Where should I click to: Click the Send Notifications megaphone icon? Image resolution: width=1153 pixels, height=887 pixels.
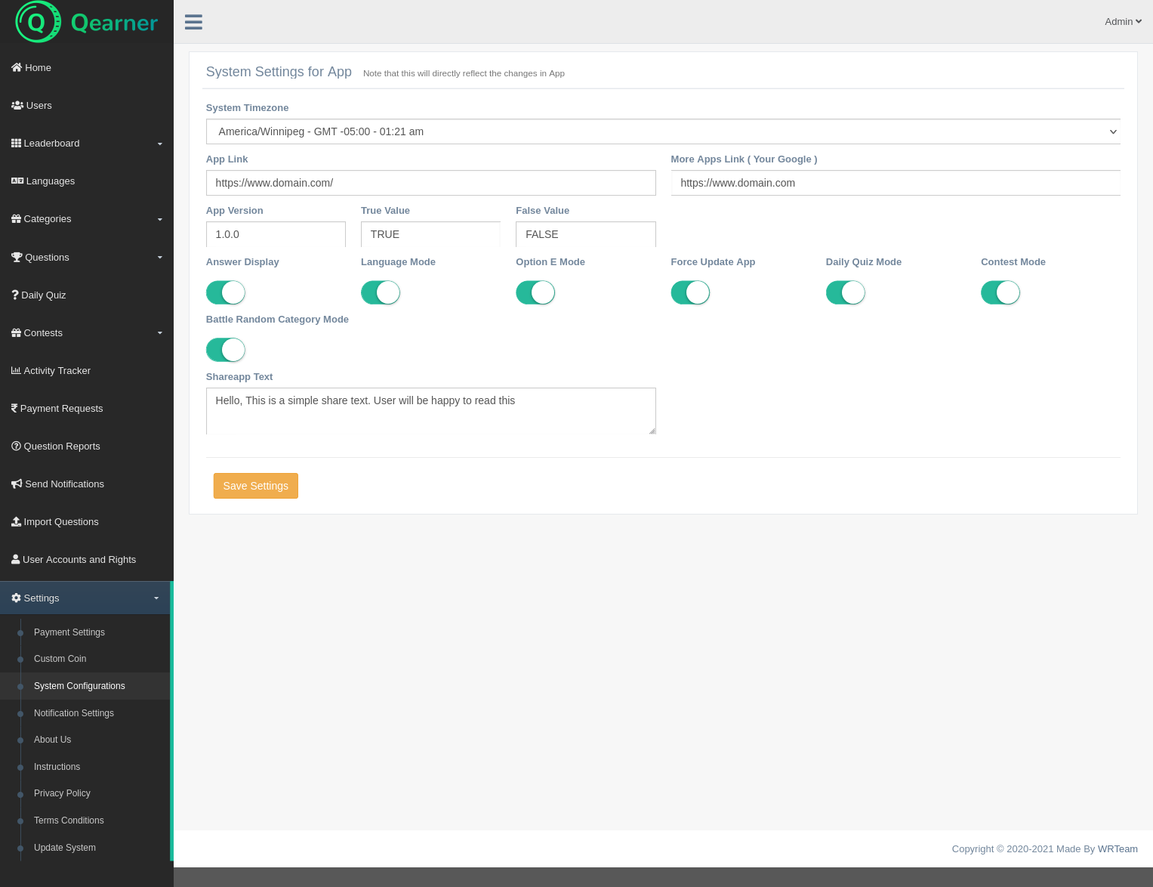pos(17,484)
